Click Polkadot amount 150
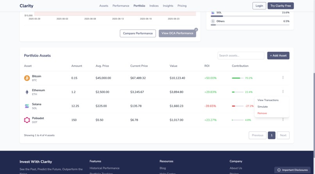 tap(74, 120)
